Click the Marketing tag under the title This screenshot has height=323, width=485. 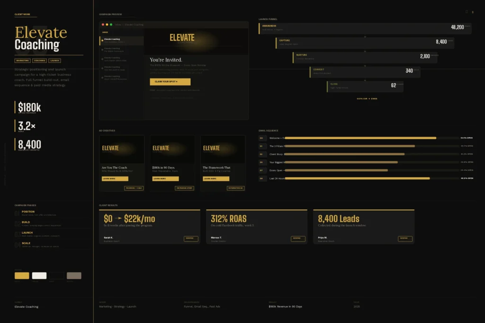coord(22,61)
